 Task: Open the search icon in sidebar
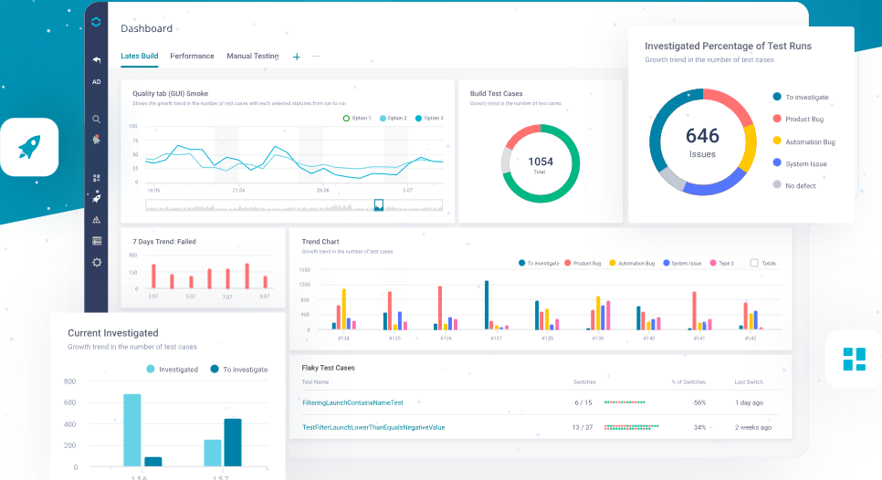97,120
